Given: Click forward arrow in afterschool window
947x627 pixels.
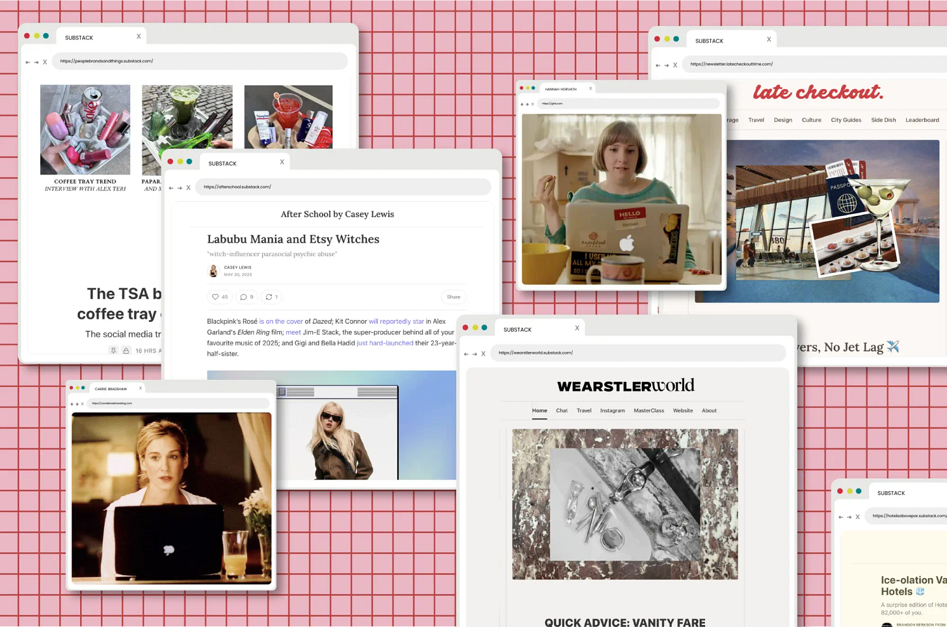Looking at the screenshot, I should click(180, 188).
